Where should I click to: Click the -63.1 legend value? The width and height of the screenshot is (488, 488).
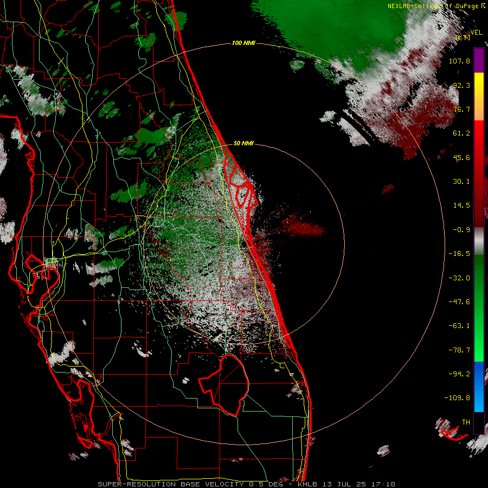(459, 326)
